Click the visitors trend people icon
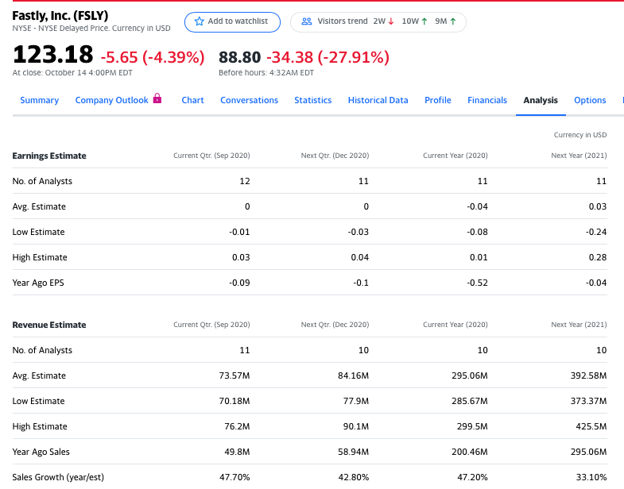This screenshot has width=624, height=489. 306,21
